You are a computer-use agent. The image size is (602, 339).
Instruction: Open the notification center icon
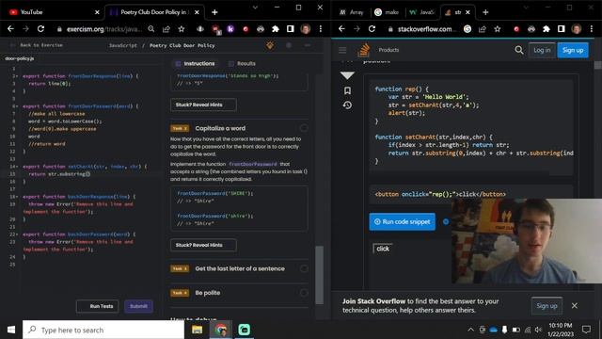click(x=586, y=330)
